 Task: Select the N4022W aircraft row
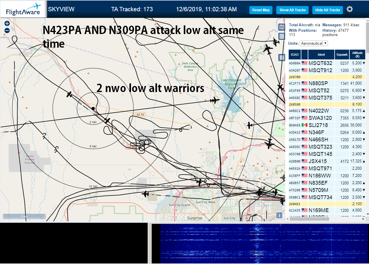click(x=327, y=111)
